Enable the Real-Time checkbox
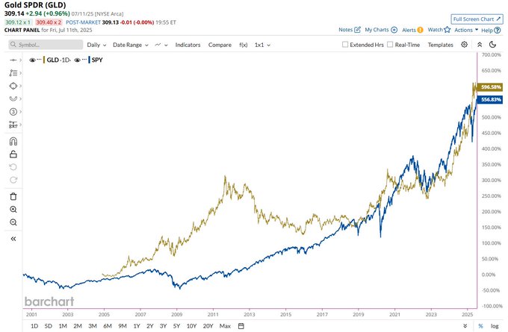Screen dimensions: 508x332 (x=390, y=44)
